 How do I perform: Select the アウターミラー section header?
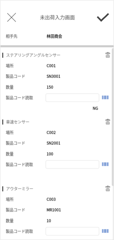point(19,189)
